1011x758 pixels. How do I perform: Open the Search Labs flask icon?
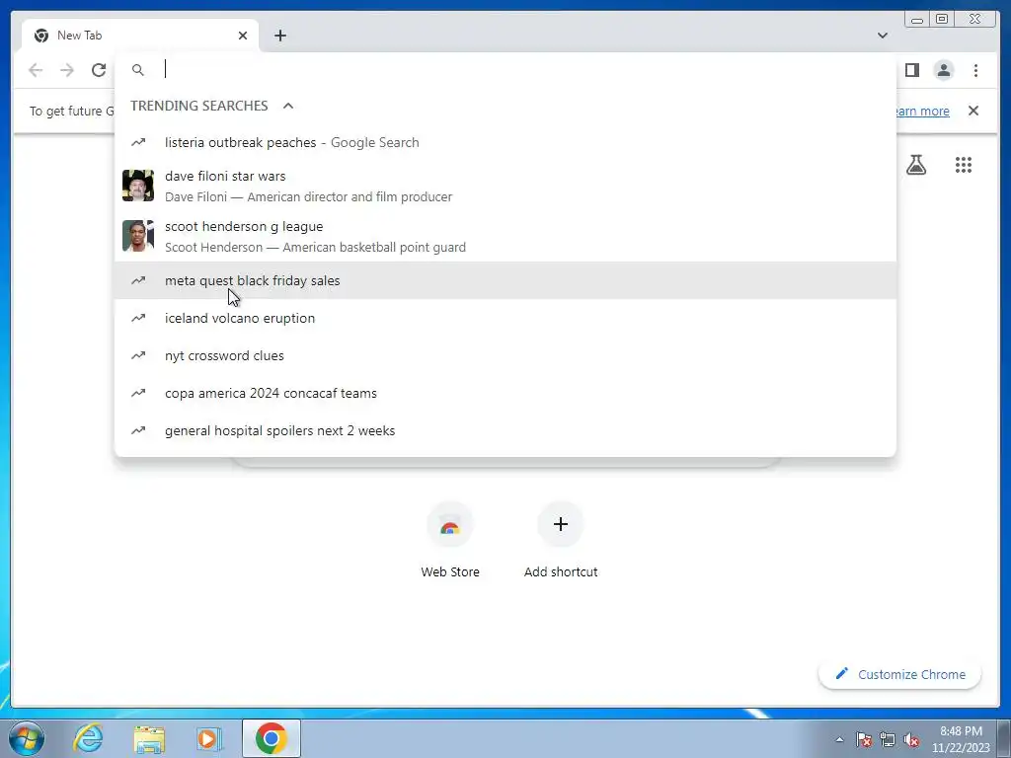916,165
